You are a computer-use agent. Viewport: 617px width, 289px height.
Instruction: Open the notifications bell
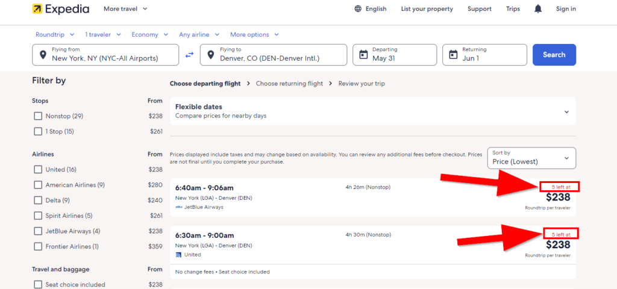pyautogui.click(x=538, y=9)
